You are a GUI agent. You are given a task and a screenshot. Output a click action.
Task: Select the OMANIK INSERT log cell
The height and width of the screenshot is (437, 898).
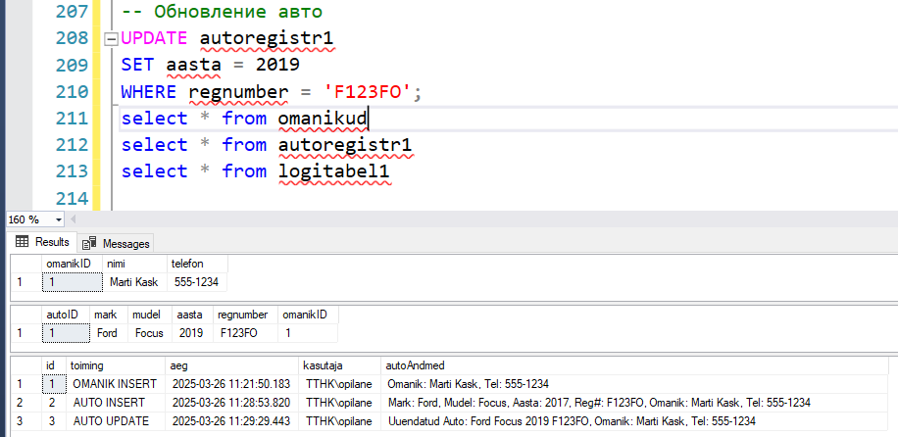(x=116, y=384)
